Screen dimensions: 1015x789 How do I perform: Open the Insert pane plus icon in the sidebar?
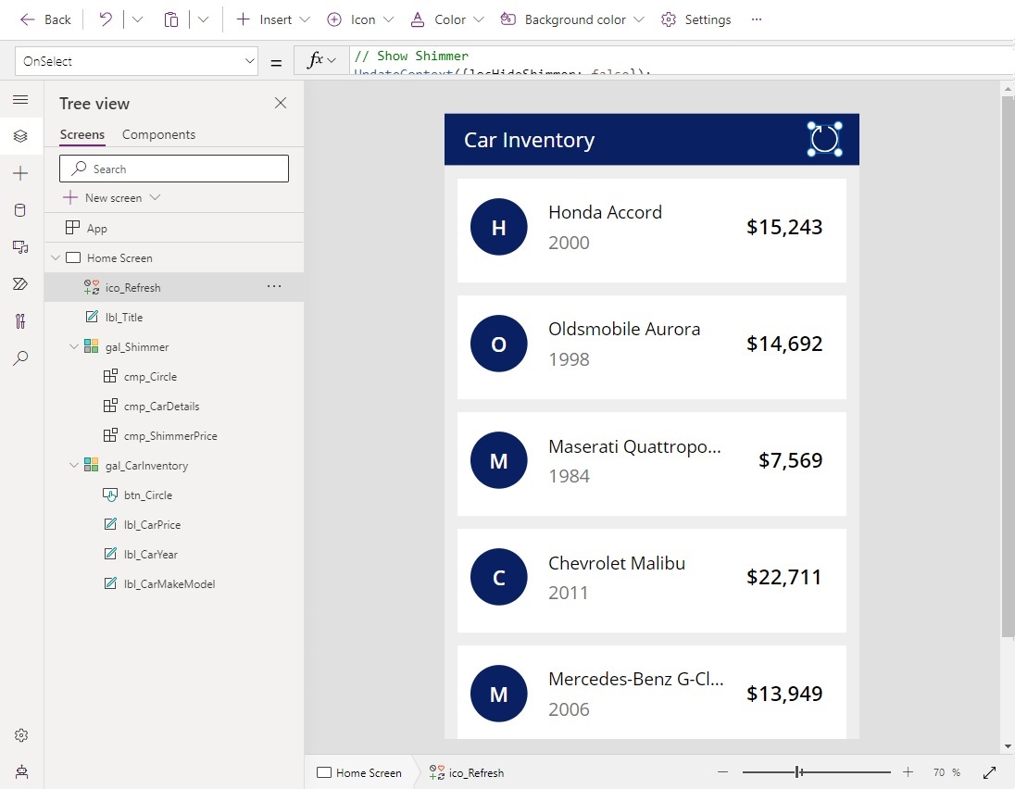click(x=20, y=173)
